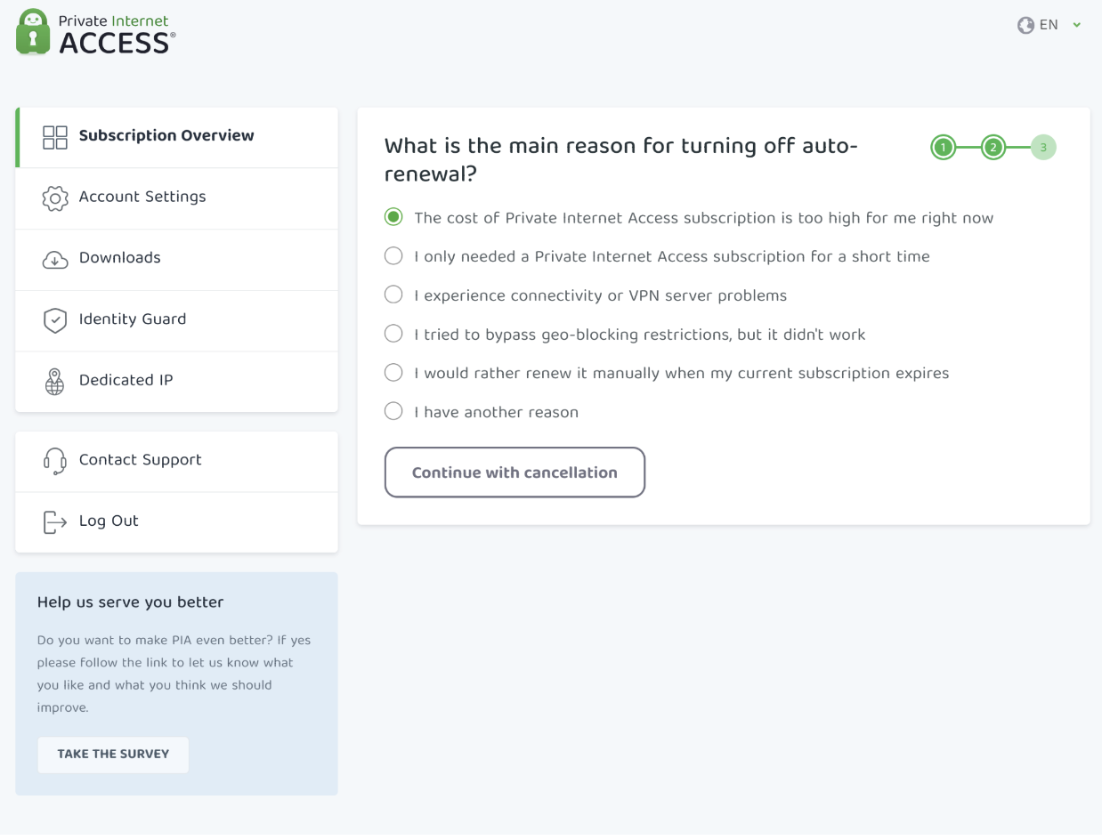Go to the Downloads menu item
Viewport: 1102px width, 840px height.
(120, 258)
